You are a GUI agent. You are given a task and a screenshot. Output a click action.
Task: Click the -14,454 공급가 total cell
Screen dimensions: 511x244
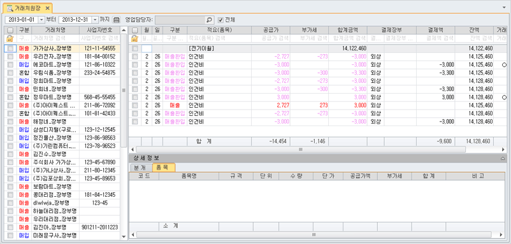tap(271, 141)
